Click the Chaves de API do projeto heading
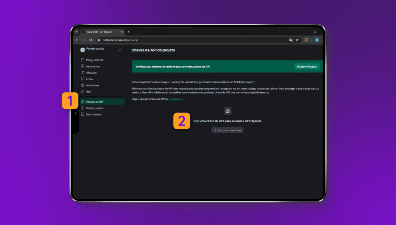This screenshot has height=225, width=396. (153, 50)
